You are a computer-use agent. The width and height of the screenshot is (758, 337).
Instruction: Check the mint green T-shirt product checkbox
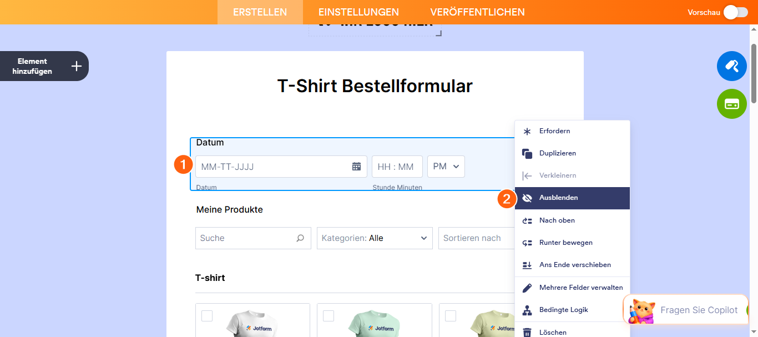point(329,316)
